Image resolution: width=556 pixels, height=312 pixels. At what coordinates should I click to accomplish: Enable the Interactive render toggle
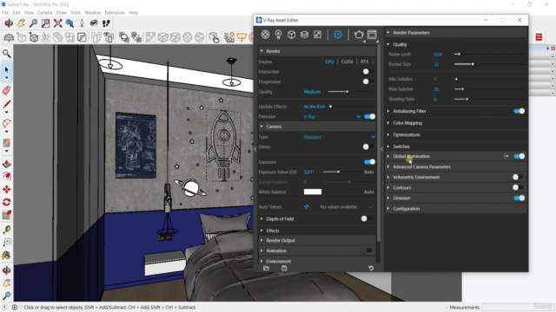[x=367, y=71]
